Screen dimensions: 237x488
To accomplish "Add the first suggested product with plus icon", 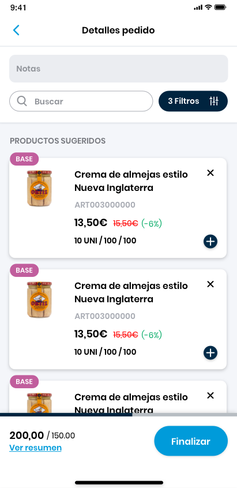I will [x=210, y=242].
